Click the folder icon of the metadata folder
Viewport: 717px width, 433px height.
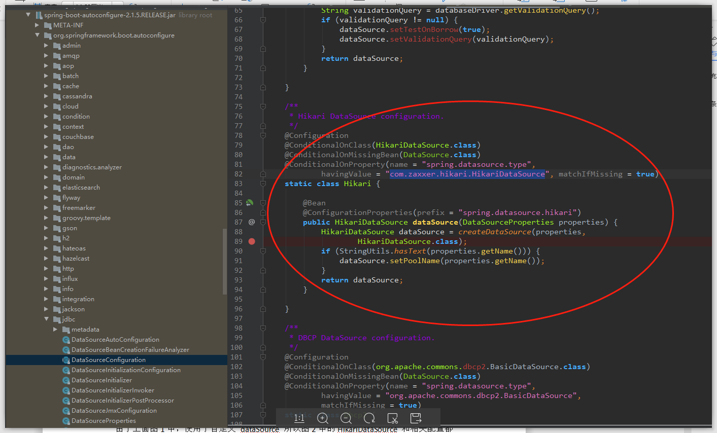pos(66,330)
